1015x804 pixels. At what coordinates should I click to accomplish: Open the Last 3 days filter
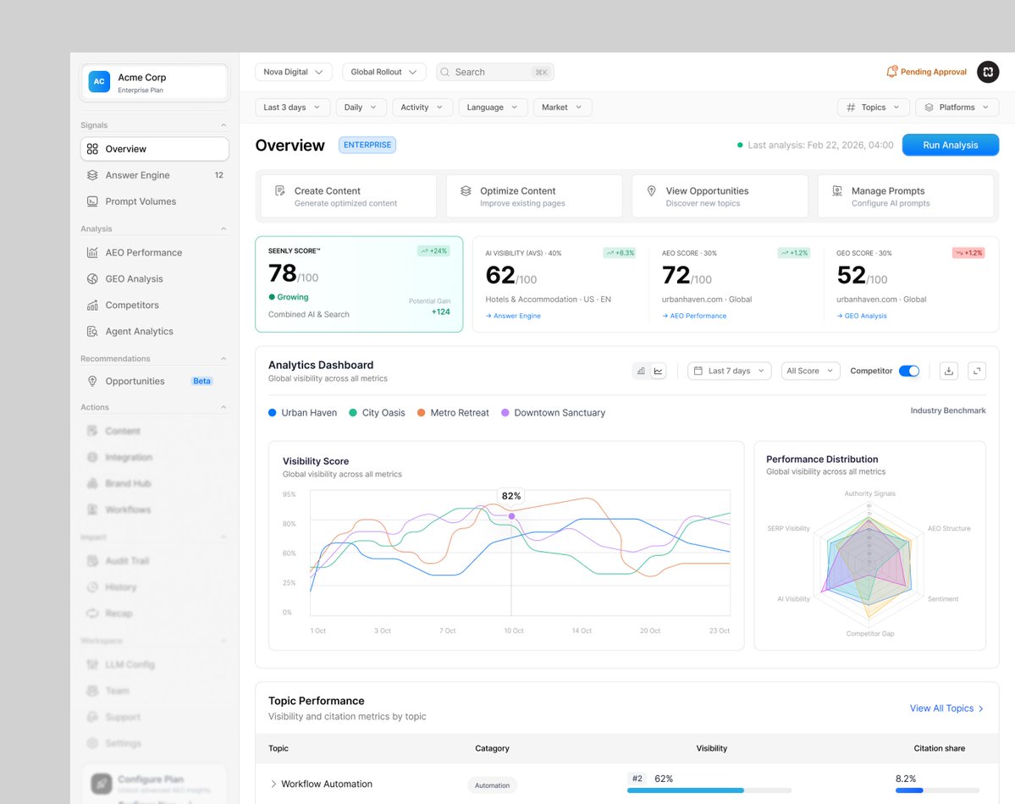click(x=293, y=107)
